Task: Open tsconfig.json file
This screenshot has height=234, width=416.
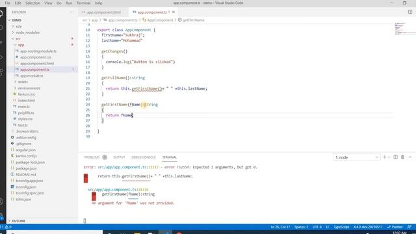Action: [26, 187]
